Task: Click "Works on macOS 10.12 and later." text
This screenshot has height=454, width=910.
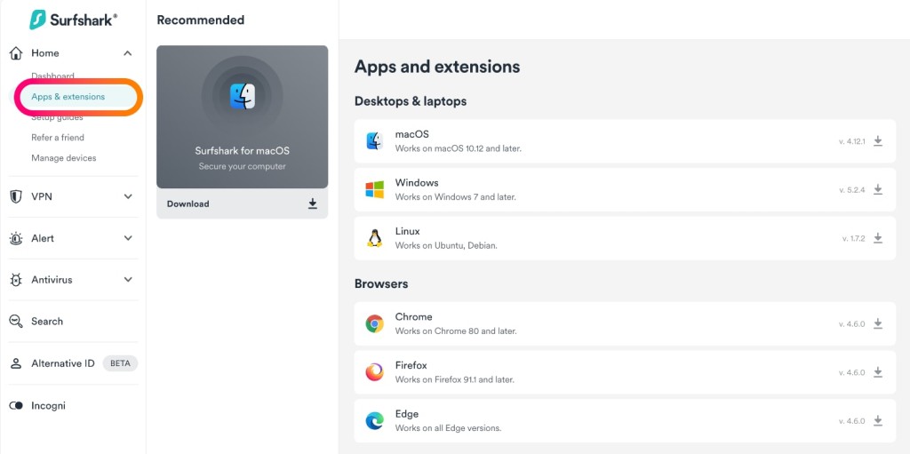Action: [x=459, y=148]
